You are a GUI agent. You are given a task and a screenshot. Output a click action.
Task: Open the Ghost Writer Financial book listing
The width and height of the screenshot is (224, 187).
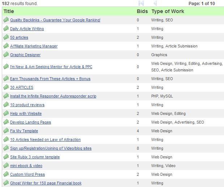46,183
